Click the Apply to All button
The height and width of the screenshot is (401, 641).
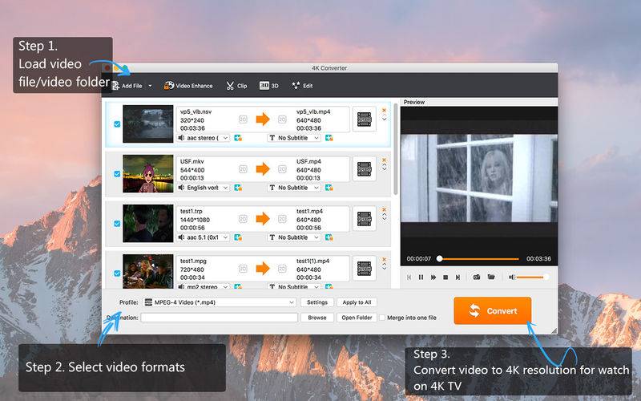pos(357,302)
